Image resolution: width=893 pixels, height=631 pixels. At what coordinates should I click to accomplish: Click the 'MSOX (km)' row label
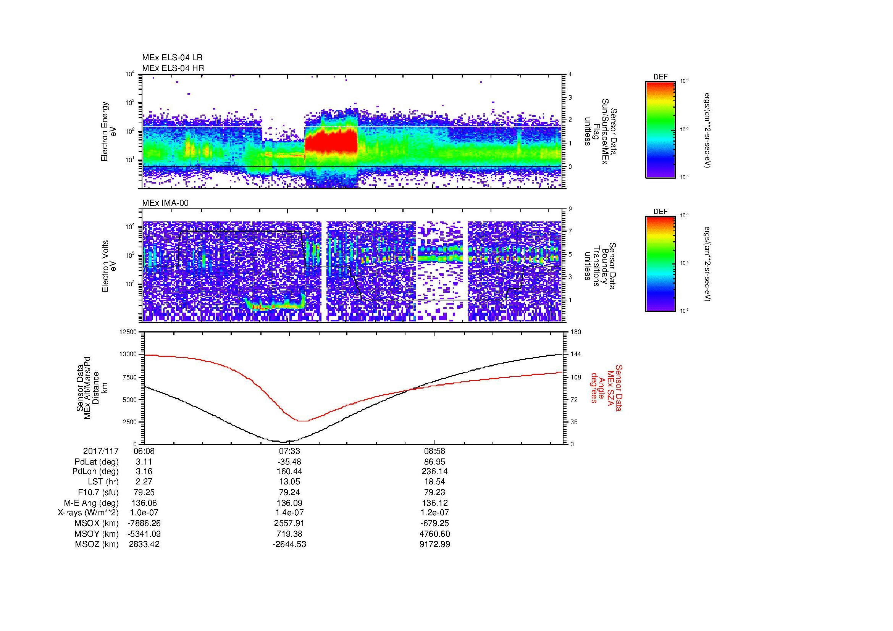tap(97, 523)
